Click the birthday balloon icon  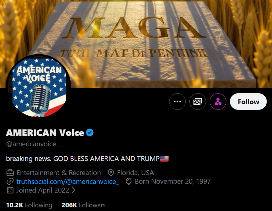129,181
